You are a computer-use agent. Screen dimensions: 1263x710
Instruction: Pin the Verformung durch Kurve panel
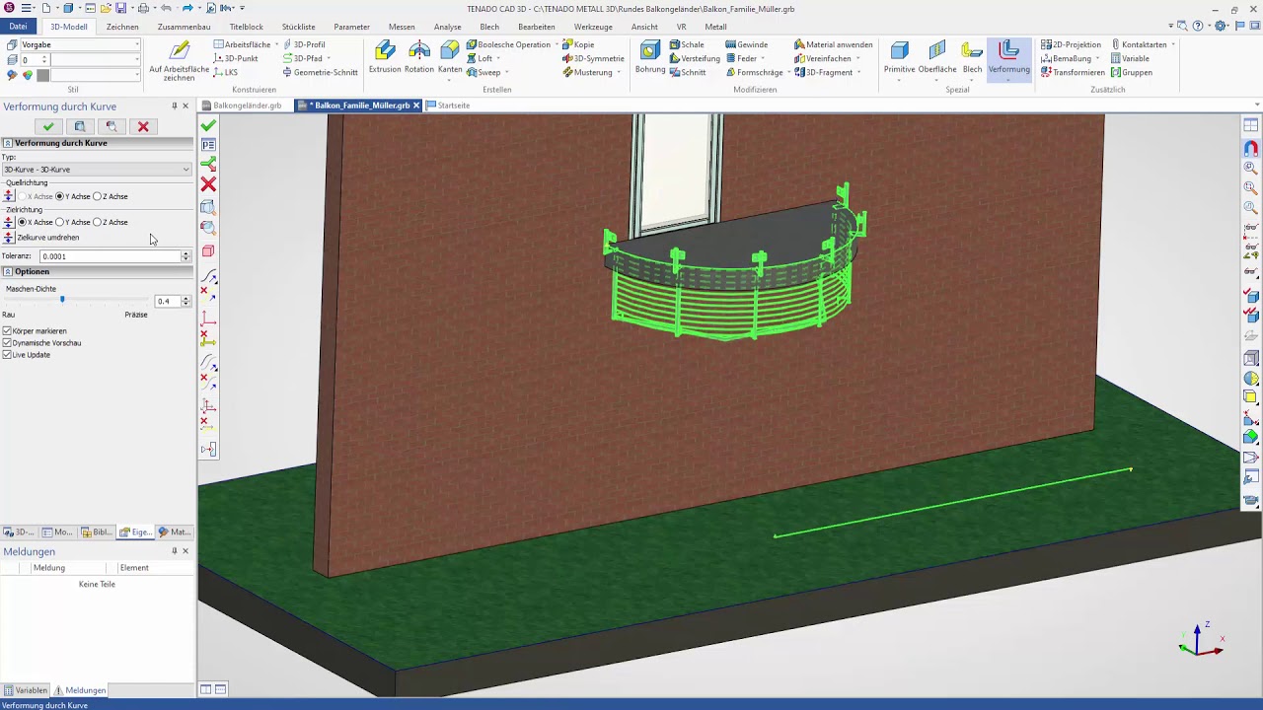click(175, 106)
